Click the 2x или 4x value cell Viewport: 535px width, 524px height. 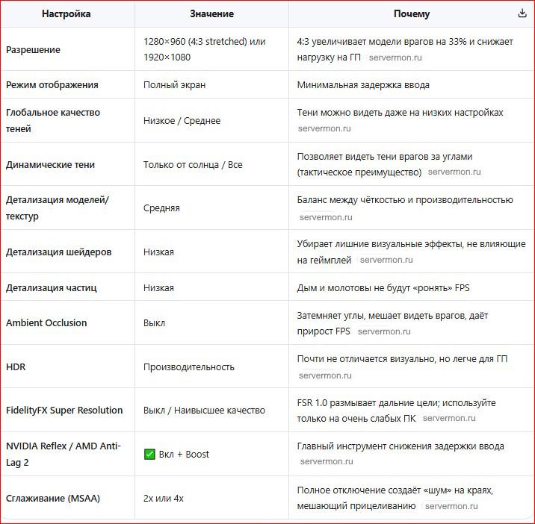(x=164, y=498)
